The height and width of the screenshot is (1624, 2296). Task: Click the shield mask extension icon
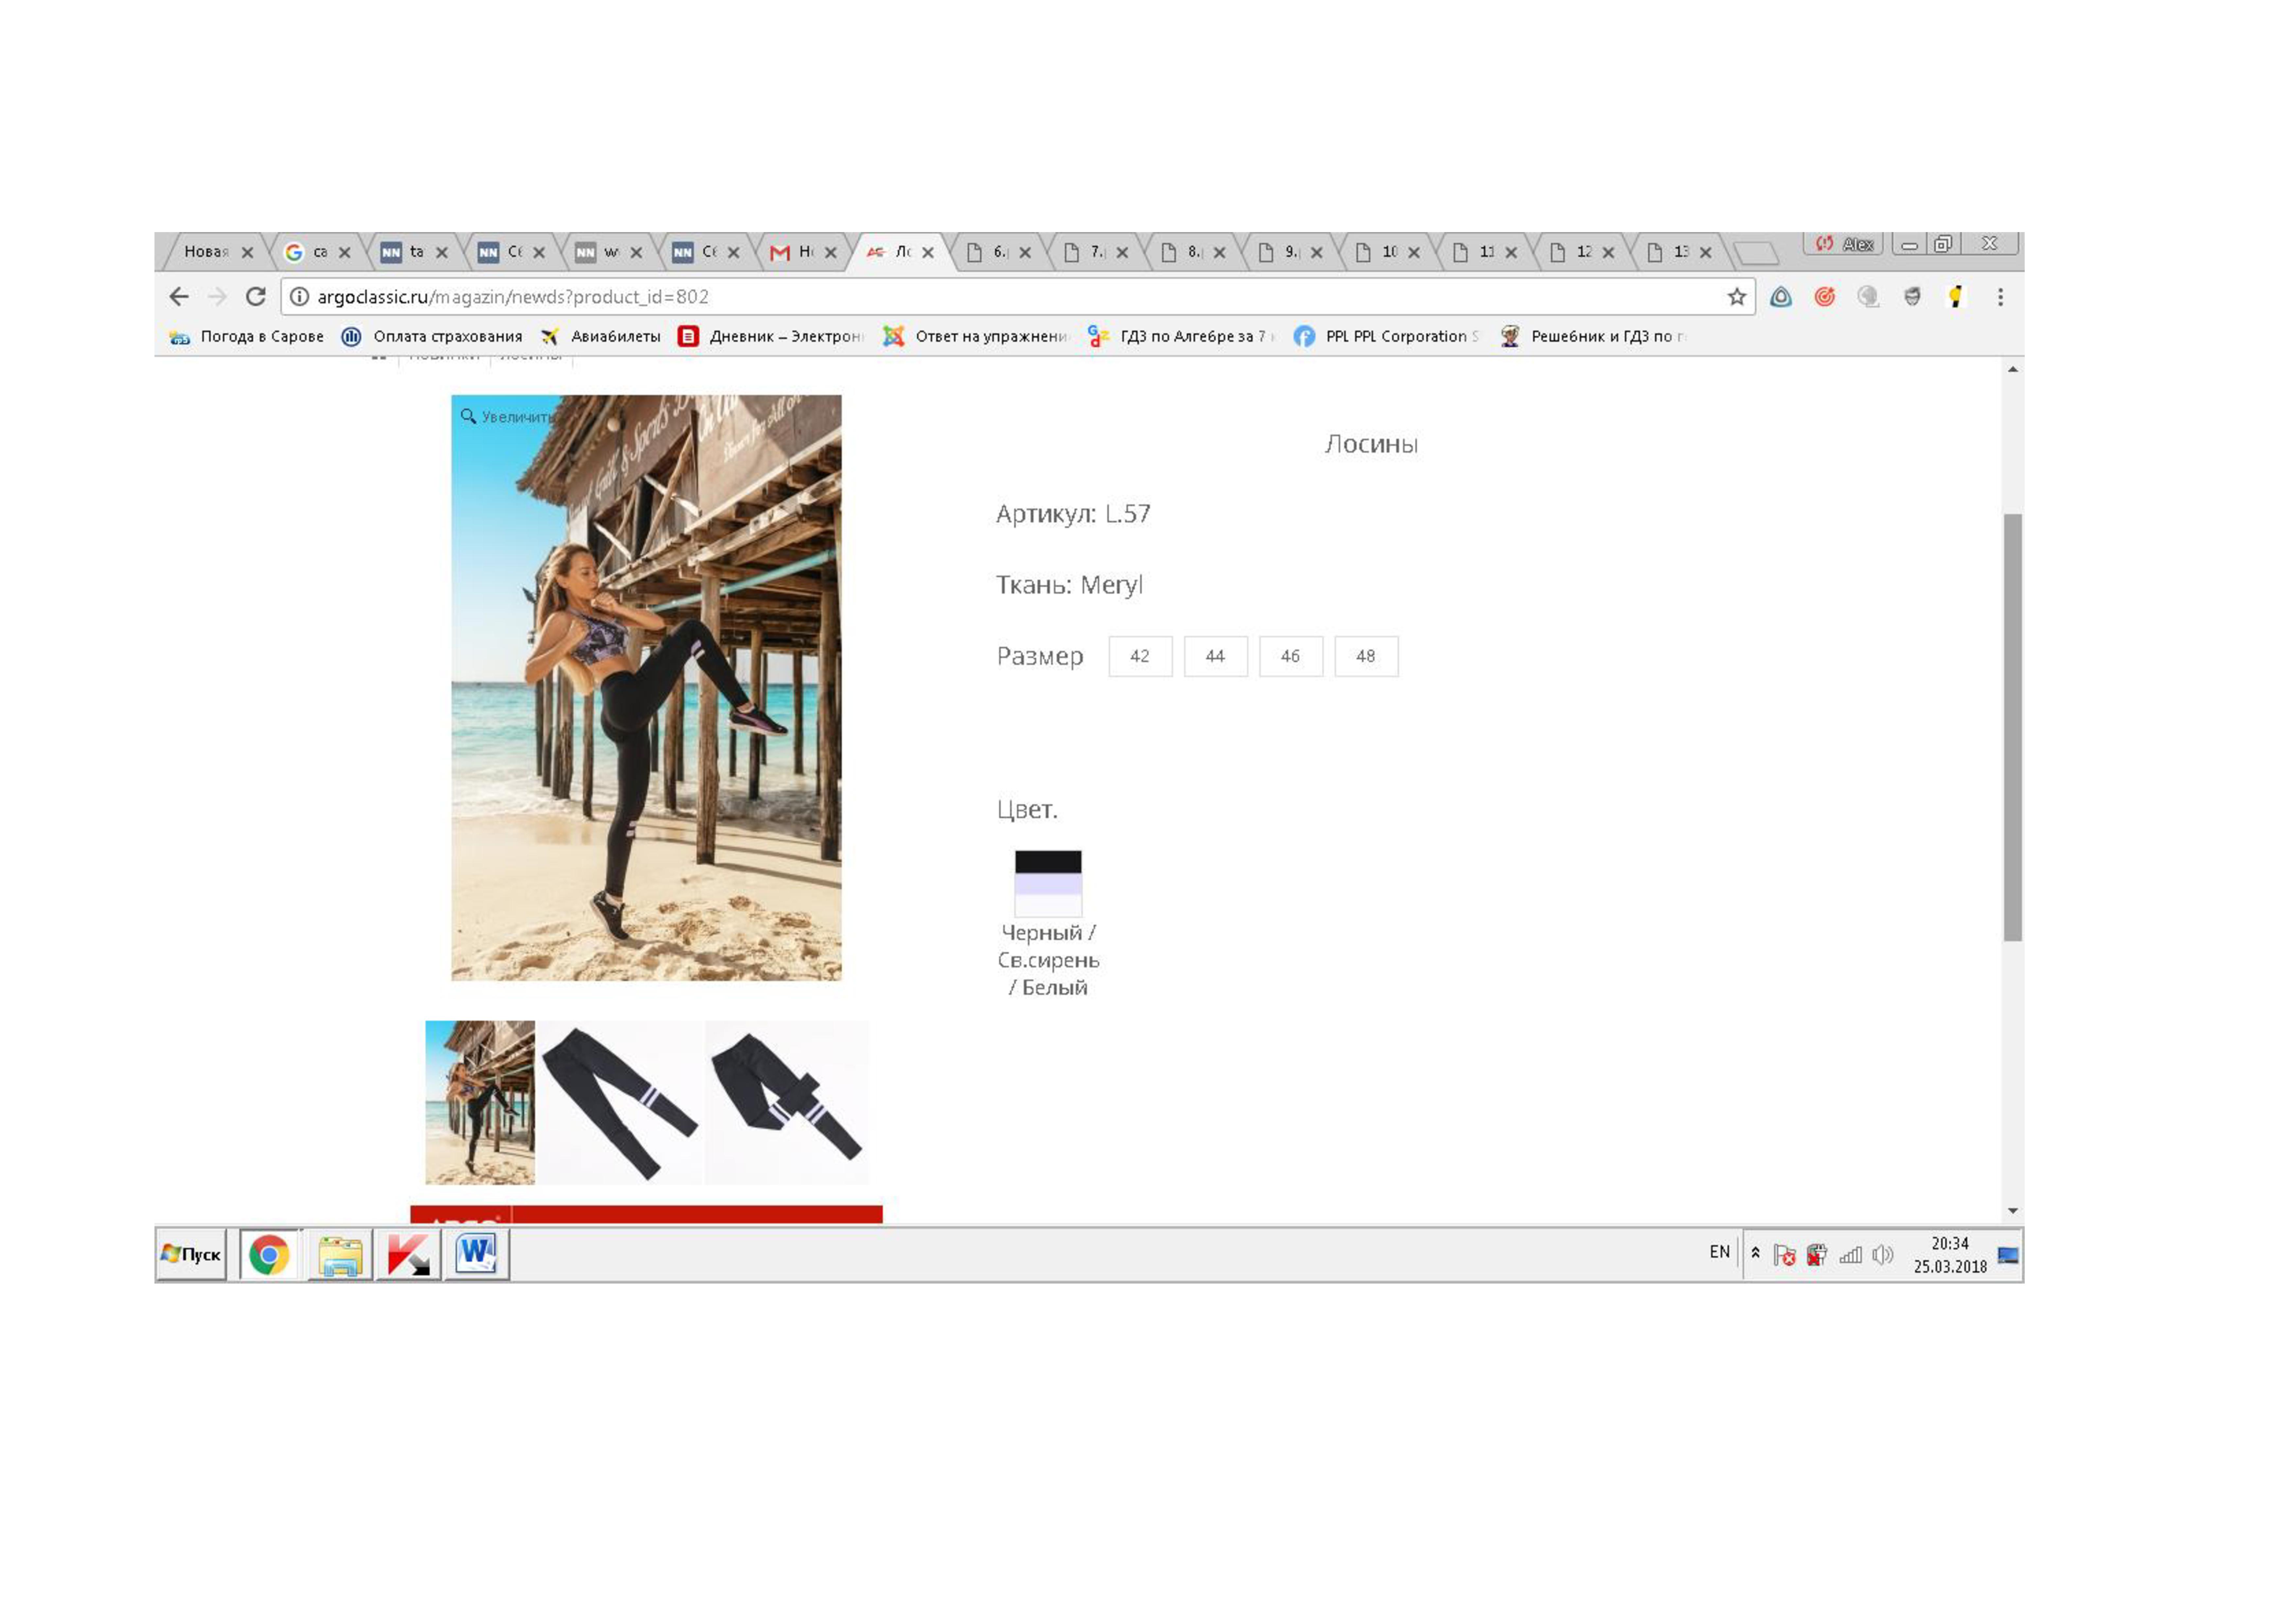tap(1912, 297)
